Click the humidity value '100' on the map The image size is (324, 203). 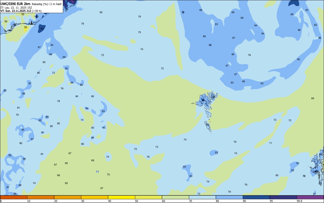coord(36,17)
